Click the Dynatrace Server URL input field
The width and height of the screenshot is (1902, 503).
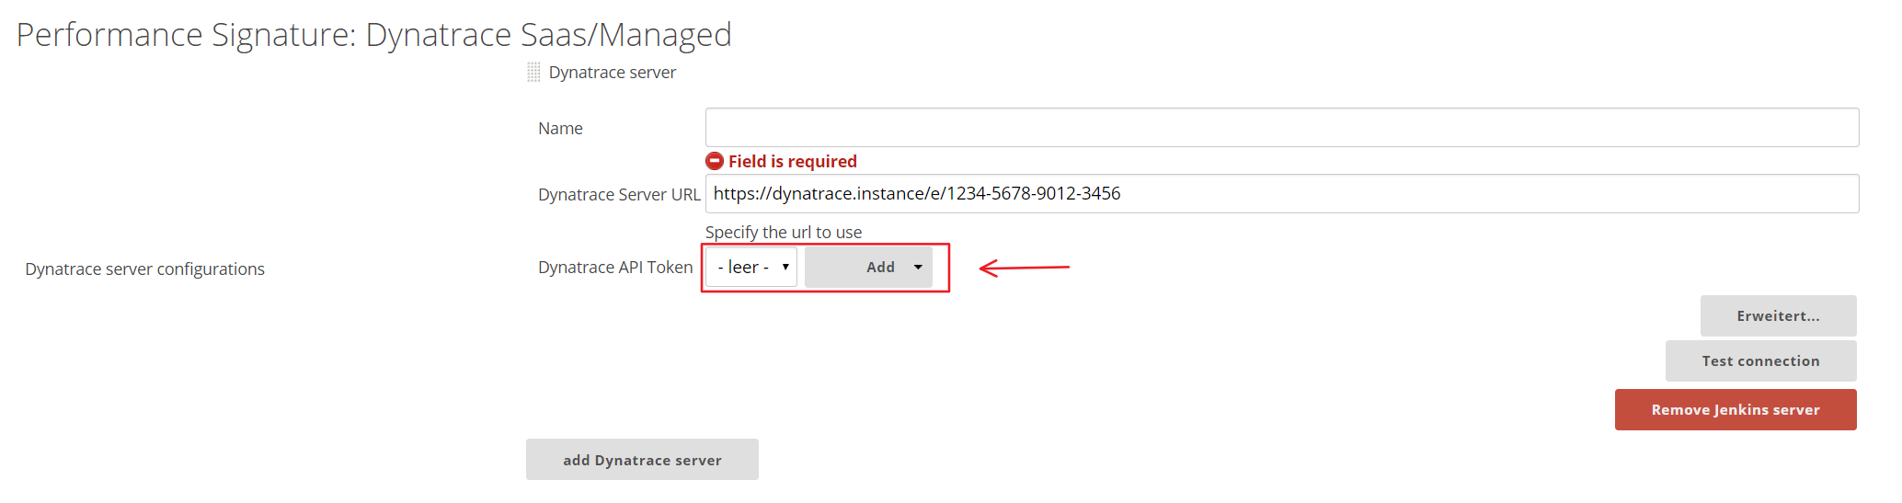click(x=1281, y=194)
